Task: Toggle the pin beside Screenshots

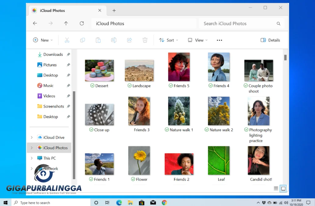Action: click(68, 106)
